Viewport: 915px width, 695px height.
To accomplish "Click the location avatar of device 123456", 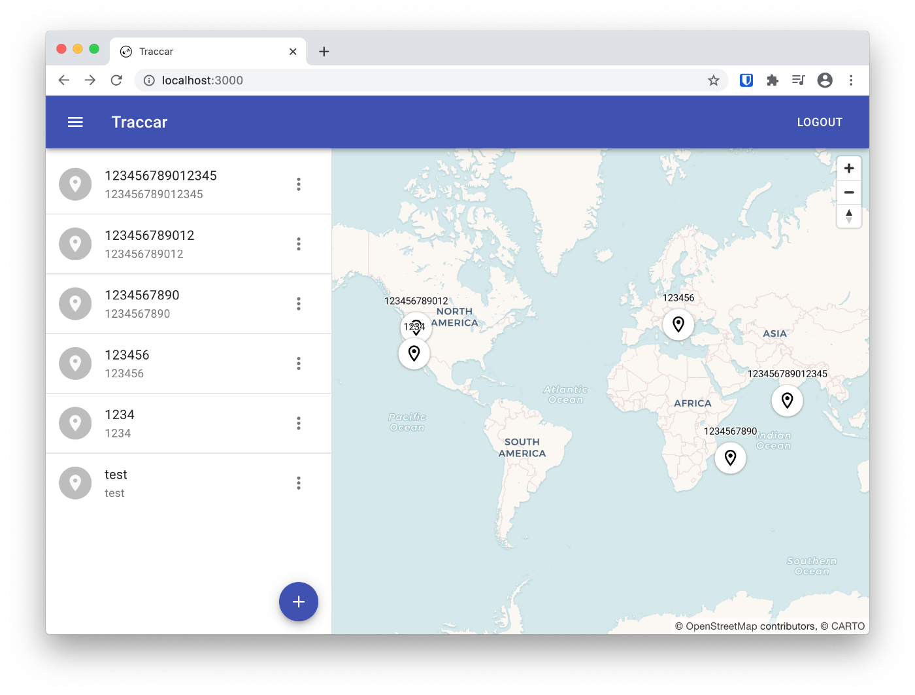I will point(75,364).
